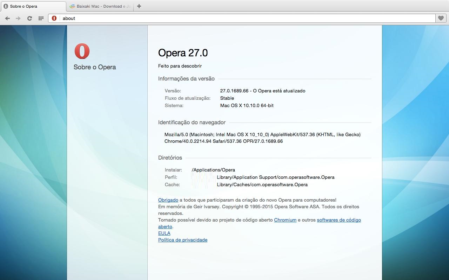This screenshot has width=449, height=280.
Task: Click the Sistema: label
Action: point(174,105)
